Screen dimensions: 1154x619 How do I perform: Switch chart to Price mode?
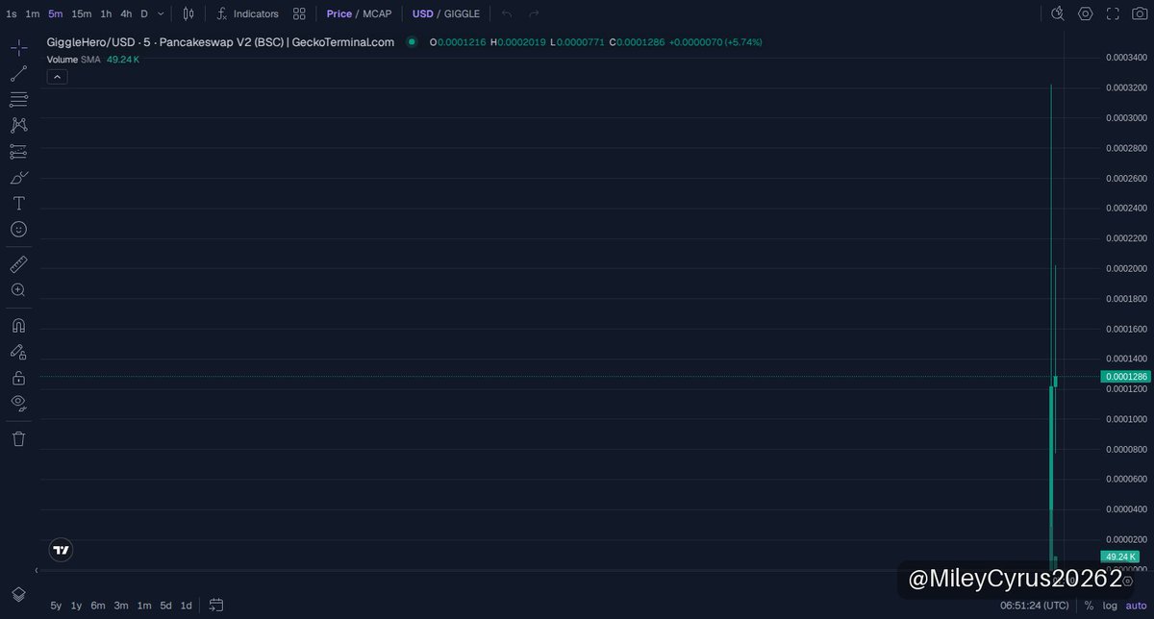[339, 13]
